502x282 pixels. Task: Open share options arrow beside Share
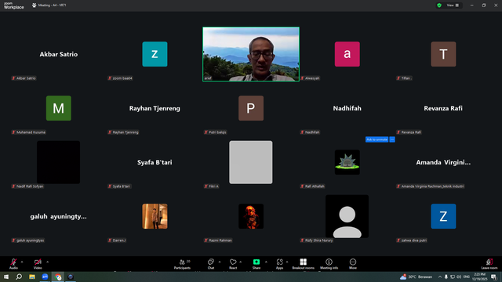(x=266, y=262)
